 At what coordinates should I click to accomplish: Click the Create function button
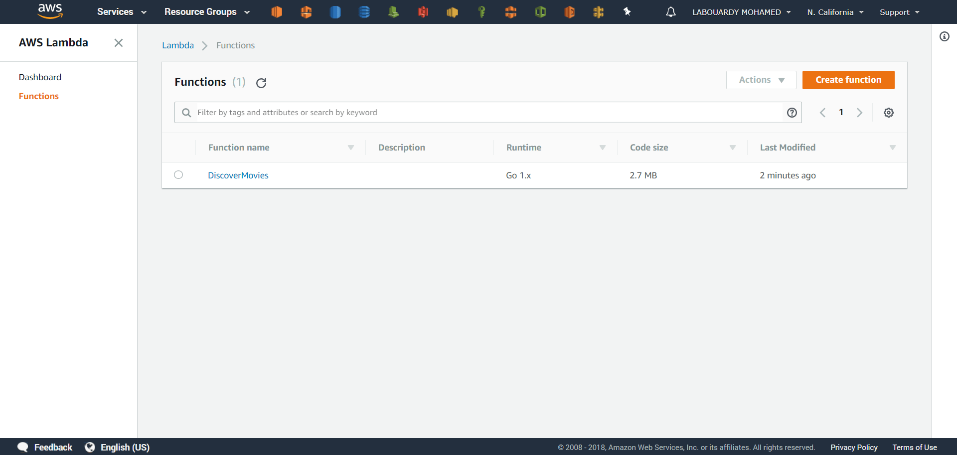point(848,80)
